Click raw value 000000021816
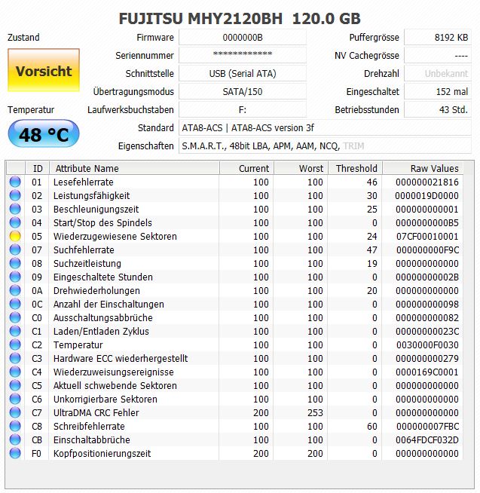This screenshot has width=480, height=493. (427, 182)
